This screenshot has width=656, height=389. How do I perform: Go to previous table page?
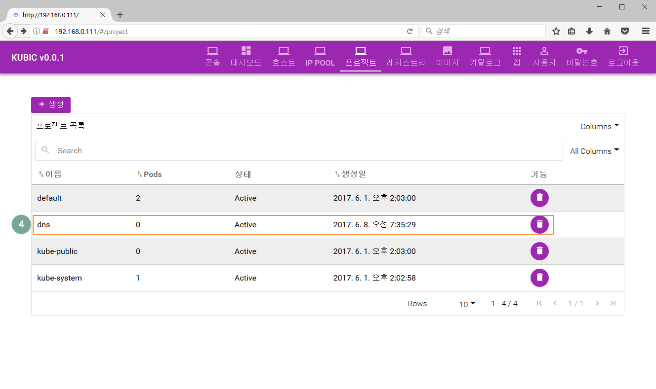pyautogui.click(x=555, y=303)
